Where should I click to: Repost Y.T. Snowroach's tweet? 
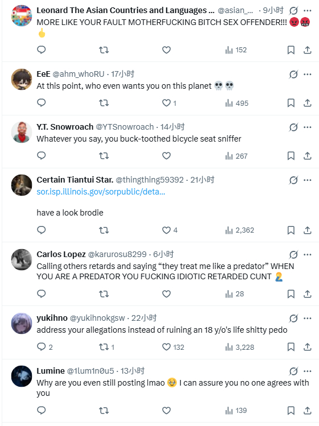point(104,156)
